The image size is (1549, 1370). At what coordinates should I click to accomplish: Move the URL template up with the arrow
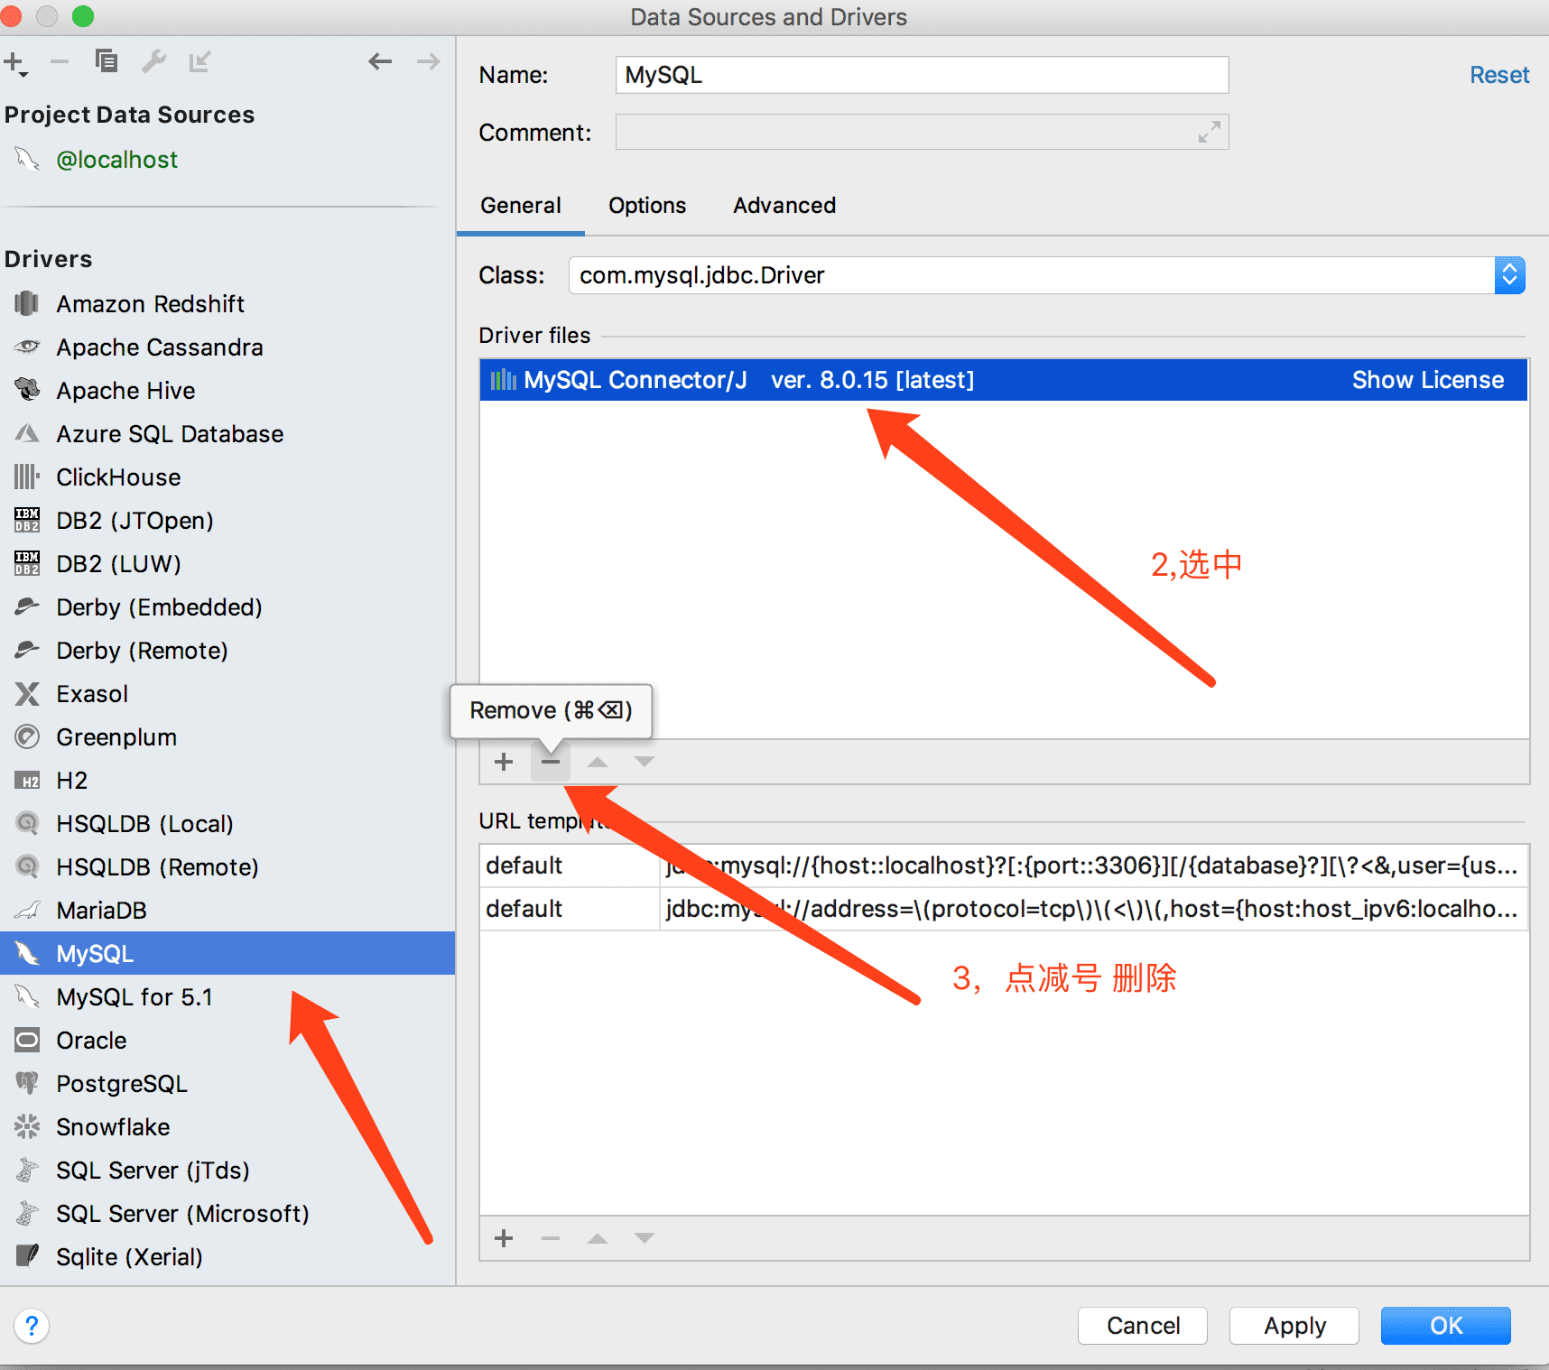598,1238
